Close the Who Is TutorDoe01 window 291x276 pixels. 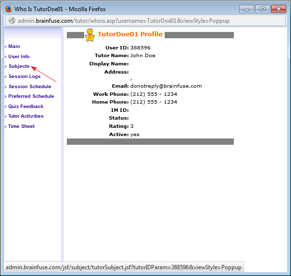[280, 9]
